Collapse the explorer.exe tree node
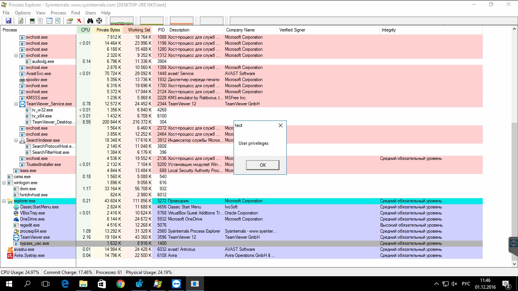518x291 pixels. click(x=4, y=201)
